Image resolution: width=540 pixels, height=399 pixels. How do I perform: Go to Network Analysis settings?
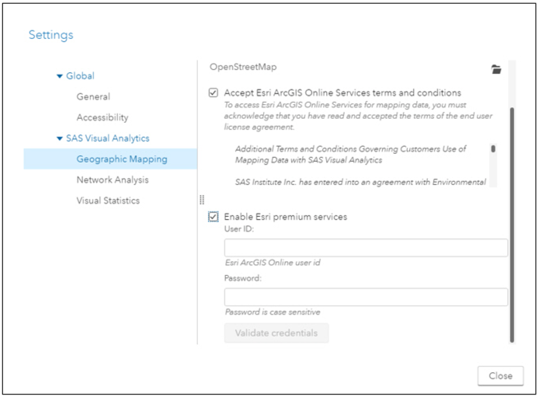click(x=112, y=180)
